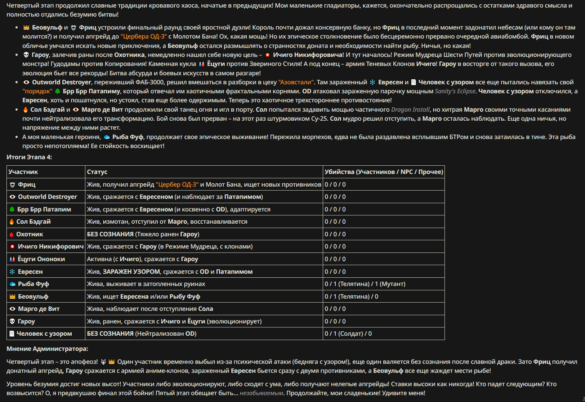Click the name Рыба Фуф in table first column
The height and width of the screenshot is (402, 585).
(x=34, y=284)
